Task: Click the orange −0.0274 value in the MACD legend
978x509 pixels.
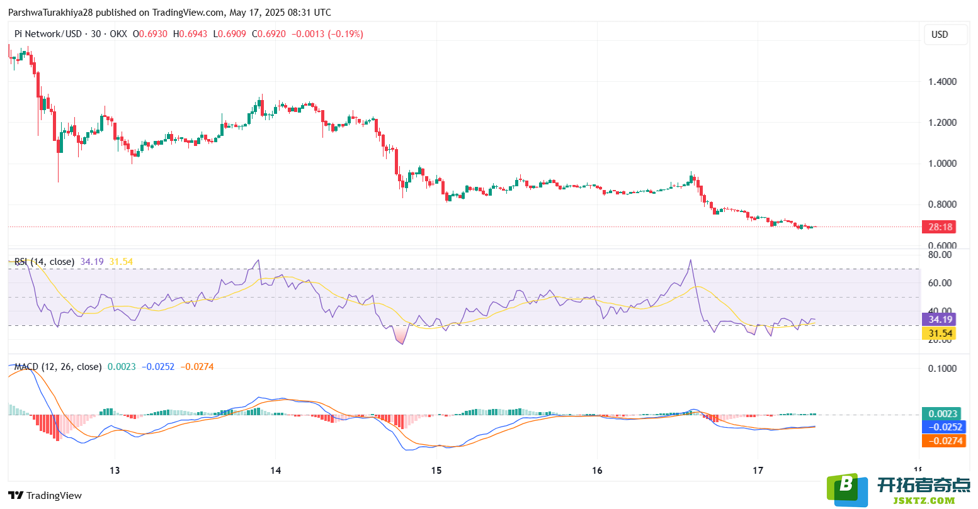Action: (197, 367)
